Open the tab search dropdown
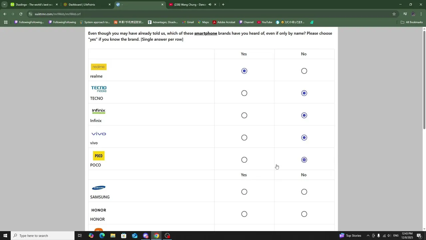Screen dimensions: 426x240 pos(4,5)
